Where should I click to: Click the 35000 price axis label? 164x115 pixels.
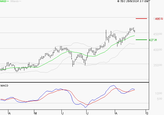coord(158,65)
